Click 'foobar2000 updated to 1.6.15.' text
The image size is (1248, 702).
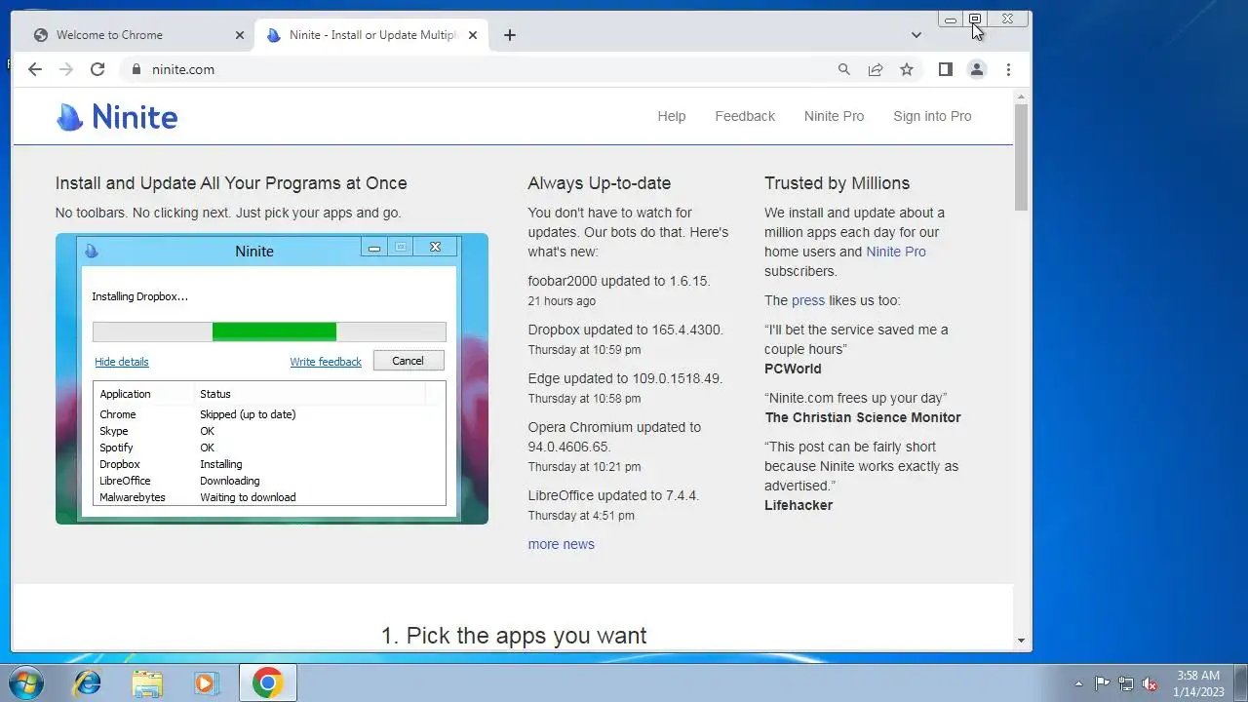[x=619, y=281]
